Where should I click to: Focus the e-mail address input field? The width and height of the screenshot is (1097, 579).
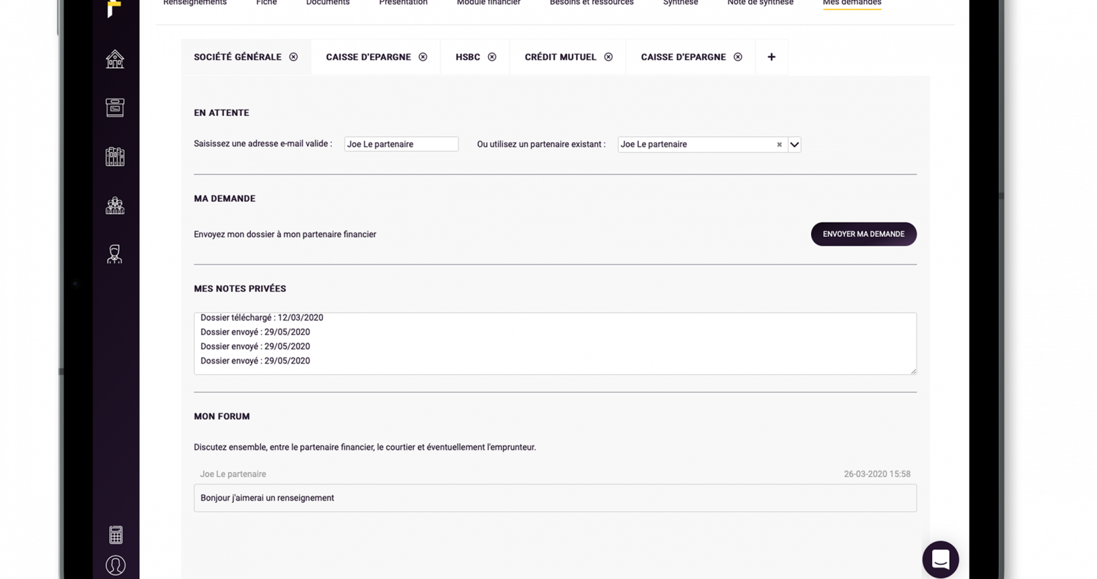[x=401, y=144]
